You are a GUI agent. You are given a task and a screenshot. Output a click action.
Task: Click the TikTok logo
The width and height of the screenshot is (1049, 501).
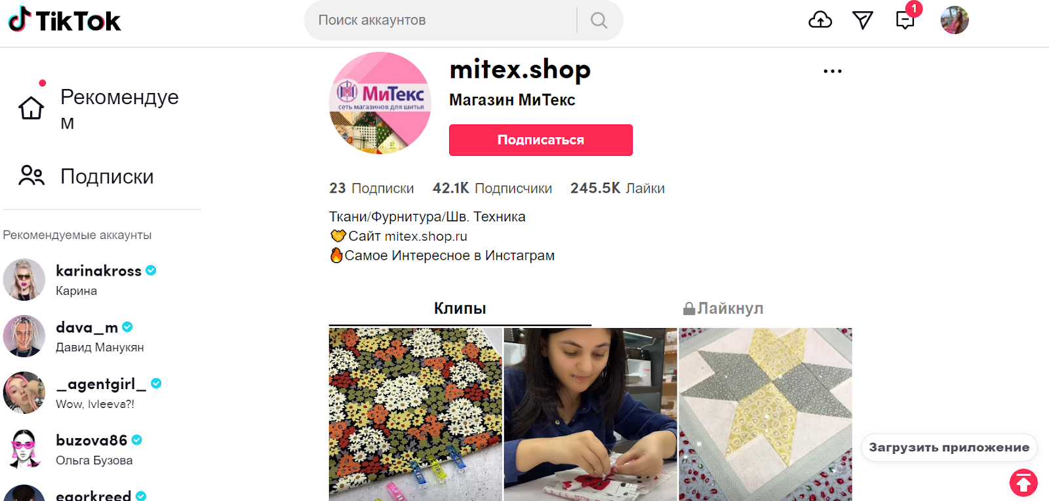pos(64,20)
